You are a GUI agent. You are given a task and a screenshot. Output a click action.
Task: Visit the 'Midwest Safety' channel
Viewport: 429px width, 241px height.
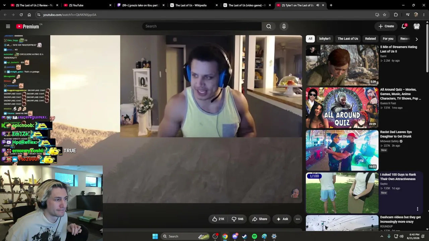pyautogui.click(x=389, y=141)
